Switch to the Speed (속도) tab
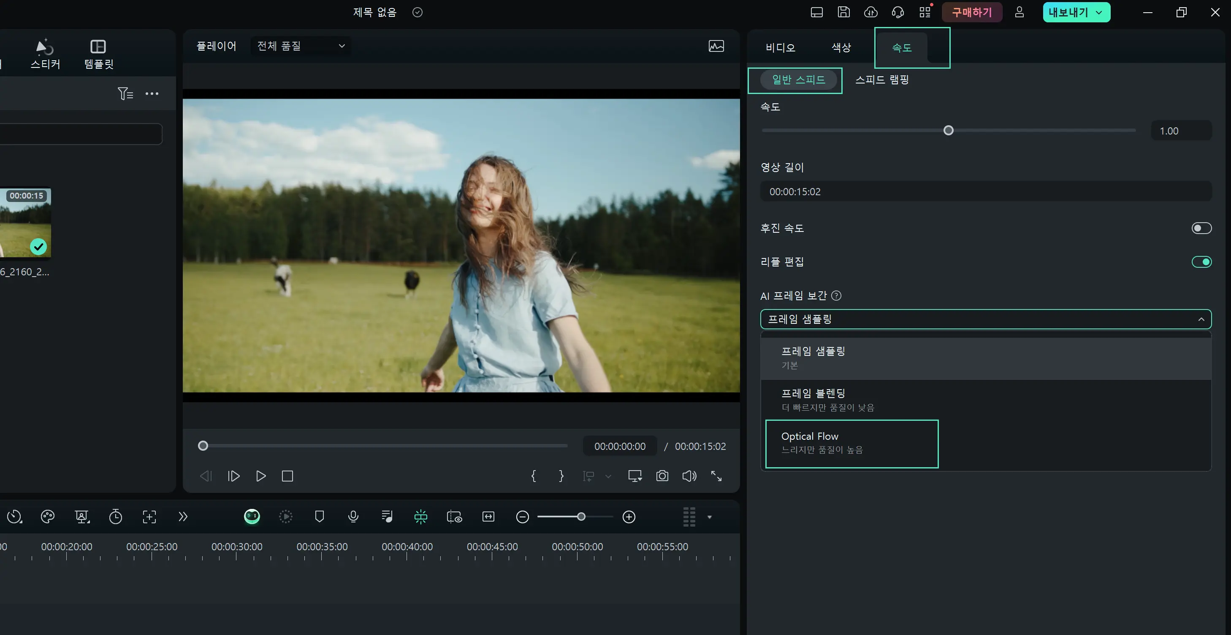1231x635 pixels. coord(902,47)
